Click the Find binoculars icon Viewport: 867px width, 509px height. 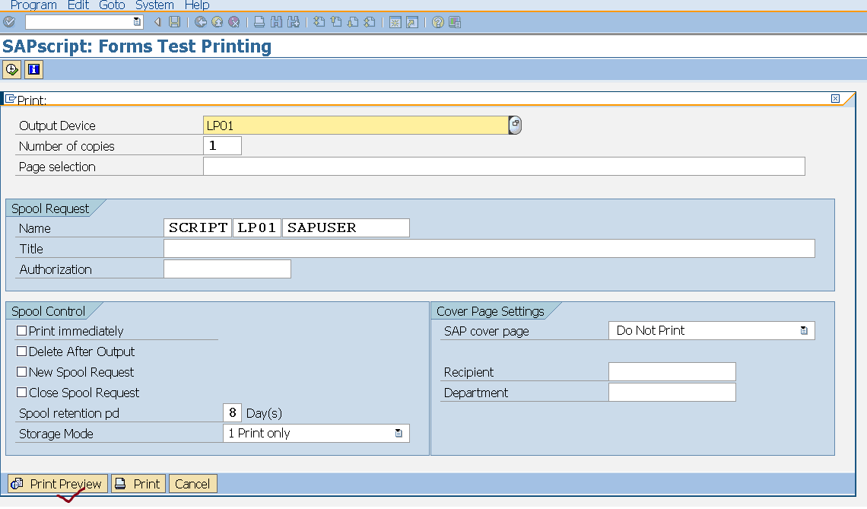point(277,22)
